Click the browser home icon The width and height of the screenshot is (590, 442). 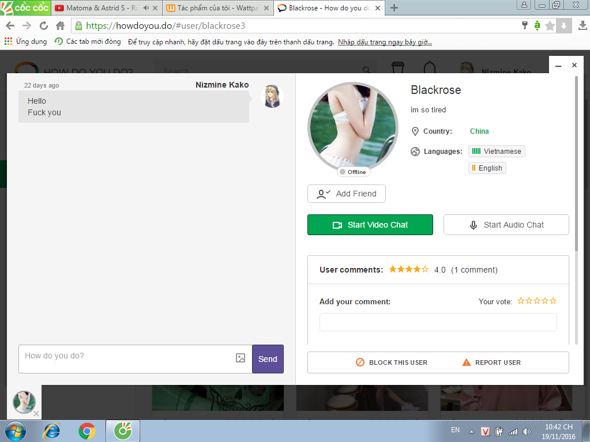60,26
